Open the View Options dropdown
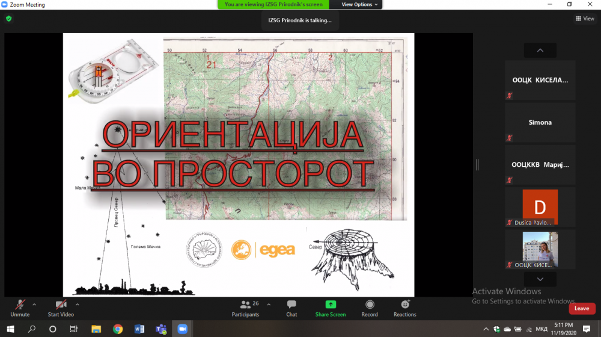Viewport: 601px width, 337px height. tap(361, 4)
